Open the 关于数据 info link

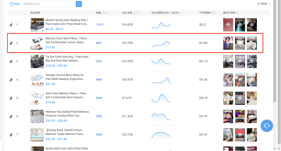[x=262, y=4]
